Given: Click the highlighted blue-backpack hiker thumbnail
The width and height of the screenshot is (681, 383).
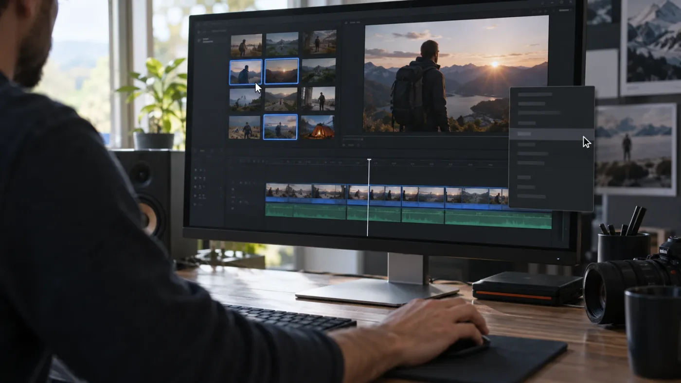Looking at the screenshot, I should click(246, 72).
